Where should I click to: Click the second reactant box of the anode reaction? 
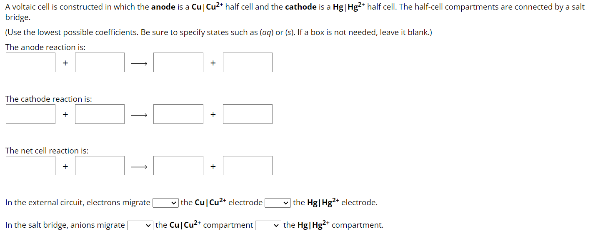tap(99, 62)
